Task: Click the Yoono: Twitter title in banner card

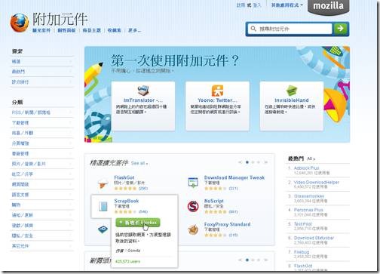Action: [x=217, y=100]
